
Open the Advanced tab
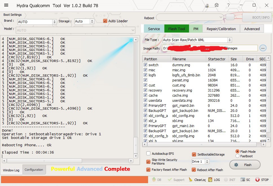252,29
